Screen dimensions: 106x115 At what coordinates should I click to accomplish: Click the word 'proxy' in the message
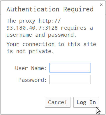pyautogui.click(x=27, y=21)
